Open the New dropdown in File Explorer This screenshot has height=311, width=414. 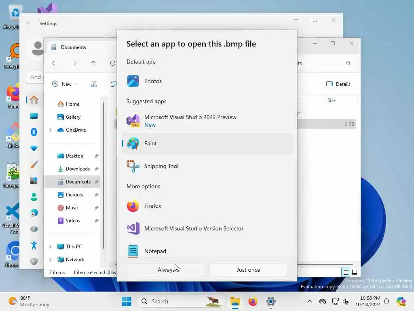tap(64, 84)
